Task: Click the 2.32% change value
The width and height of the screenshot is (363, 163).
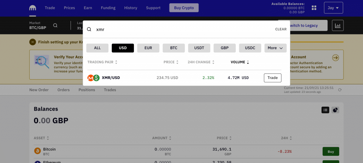Action: [208, 78]
